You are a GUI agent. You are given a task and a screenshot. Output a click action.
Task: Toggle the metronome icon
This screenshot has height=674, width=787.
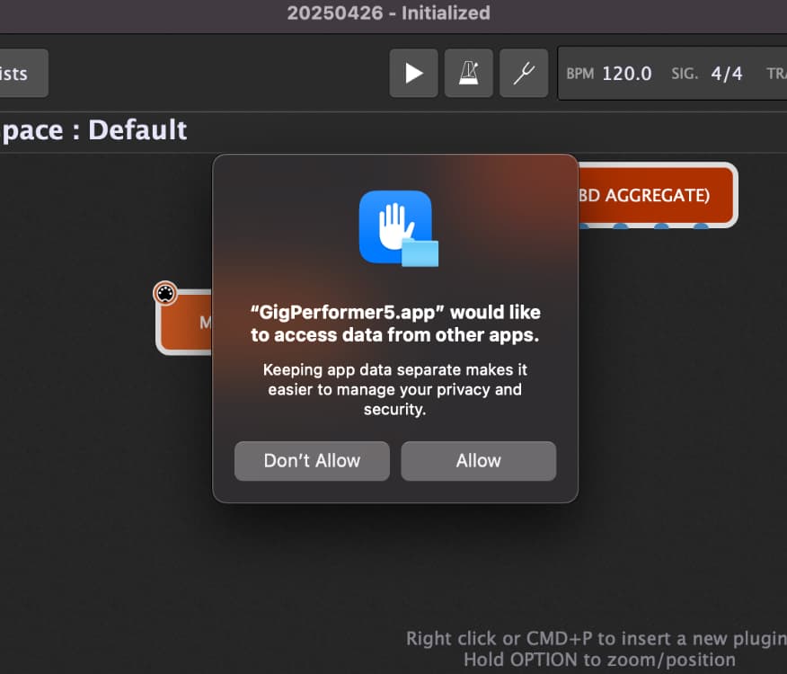pos(469,74)
